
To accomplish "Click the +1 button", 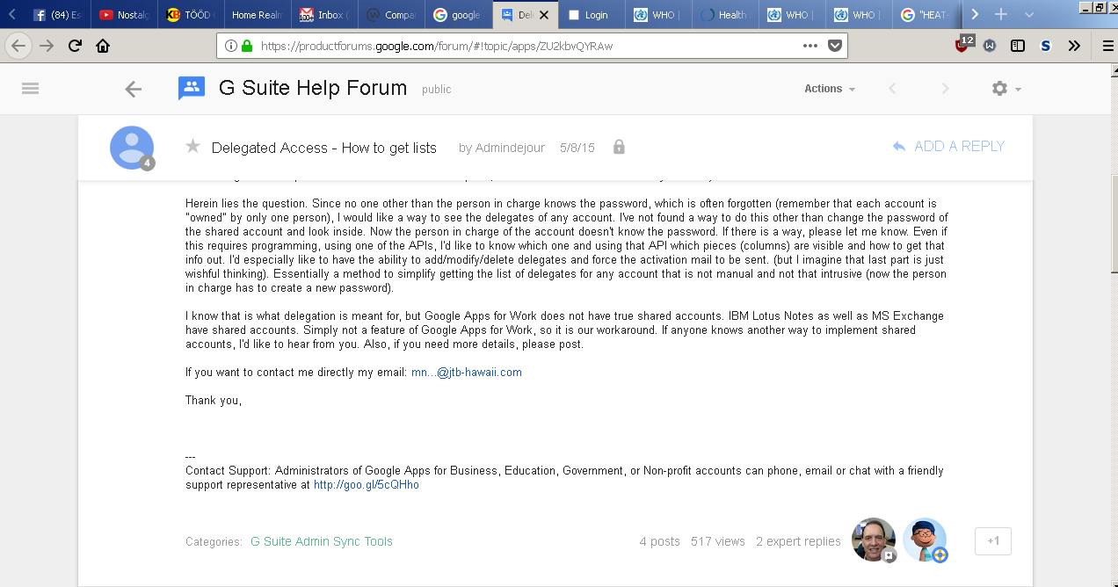I will (993, 541).
